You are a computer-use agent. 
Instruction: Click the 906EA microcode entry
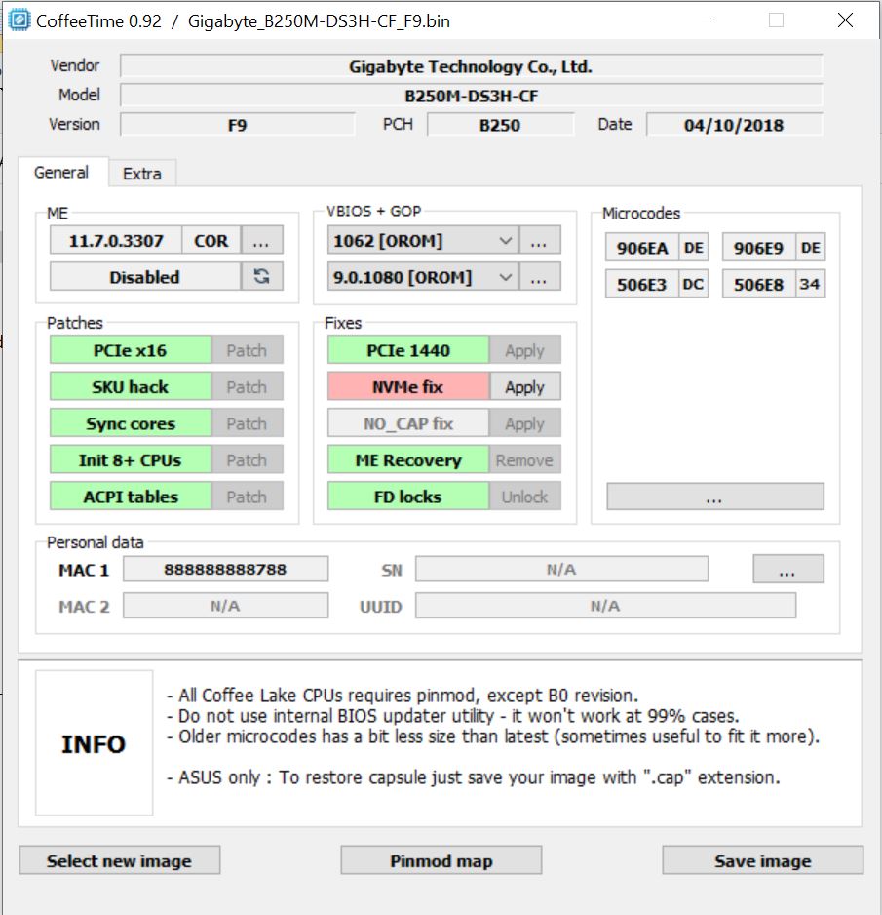[x=642, y=248]
